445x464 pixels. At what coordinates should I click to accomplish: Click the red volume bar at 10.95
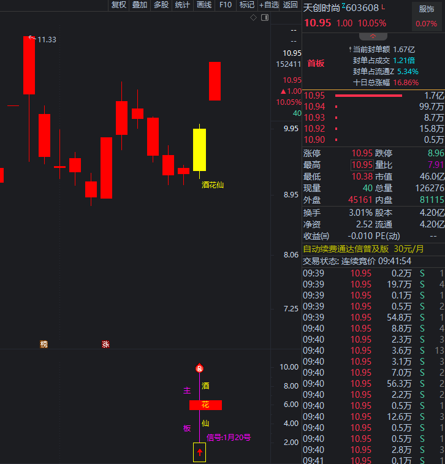[368, 96]
